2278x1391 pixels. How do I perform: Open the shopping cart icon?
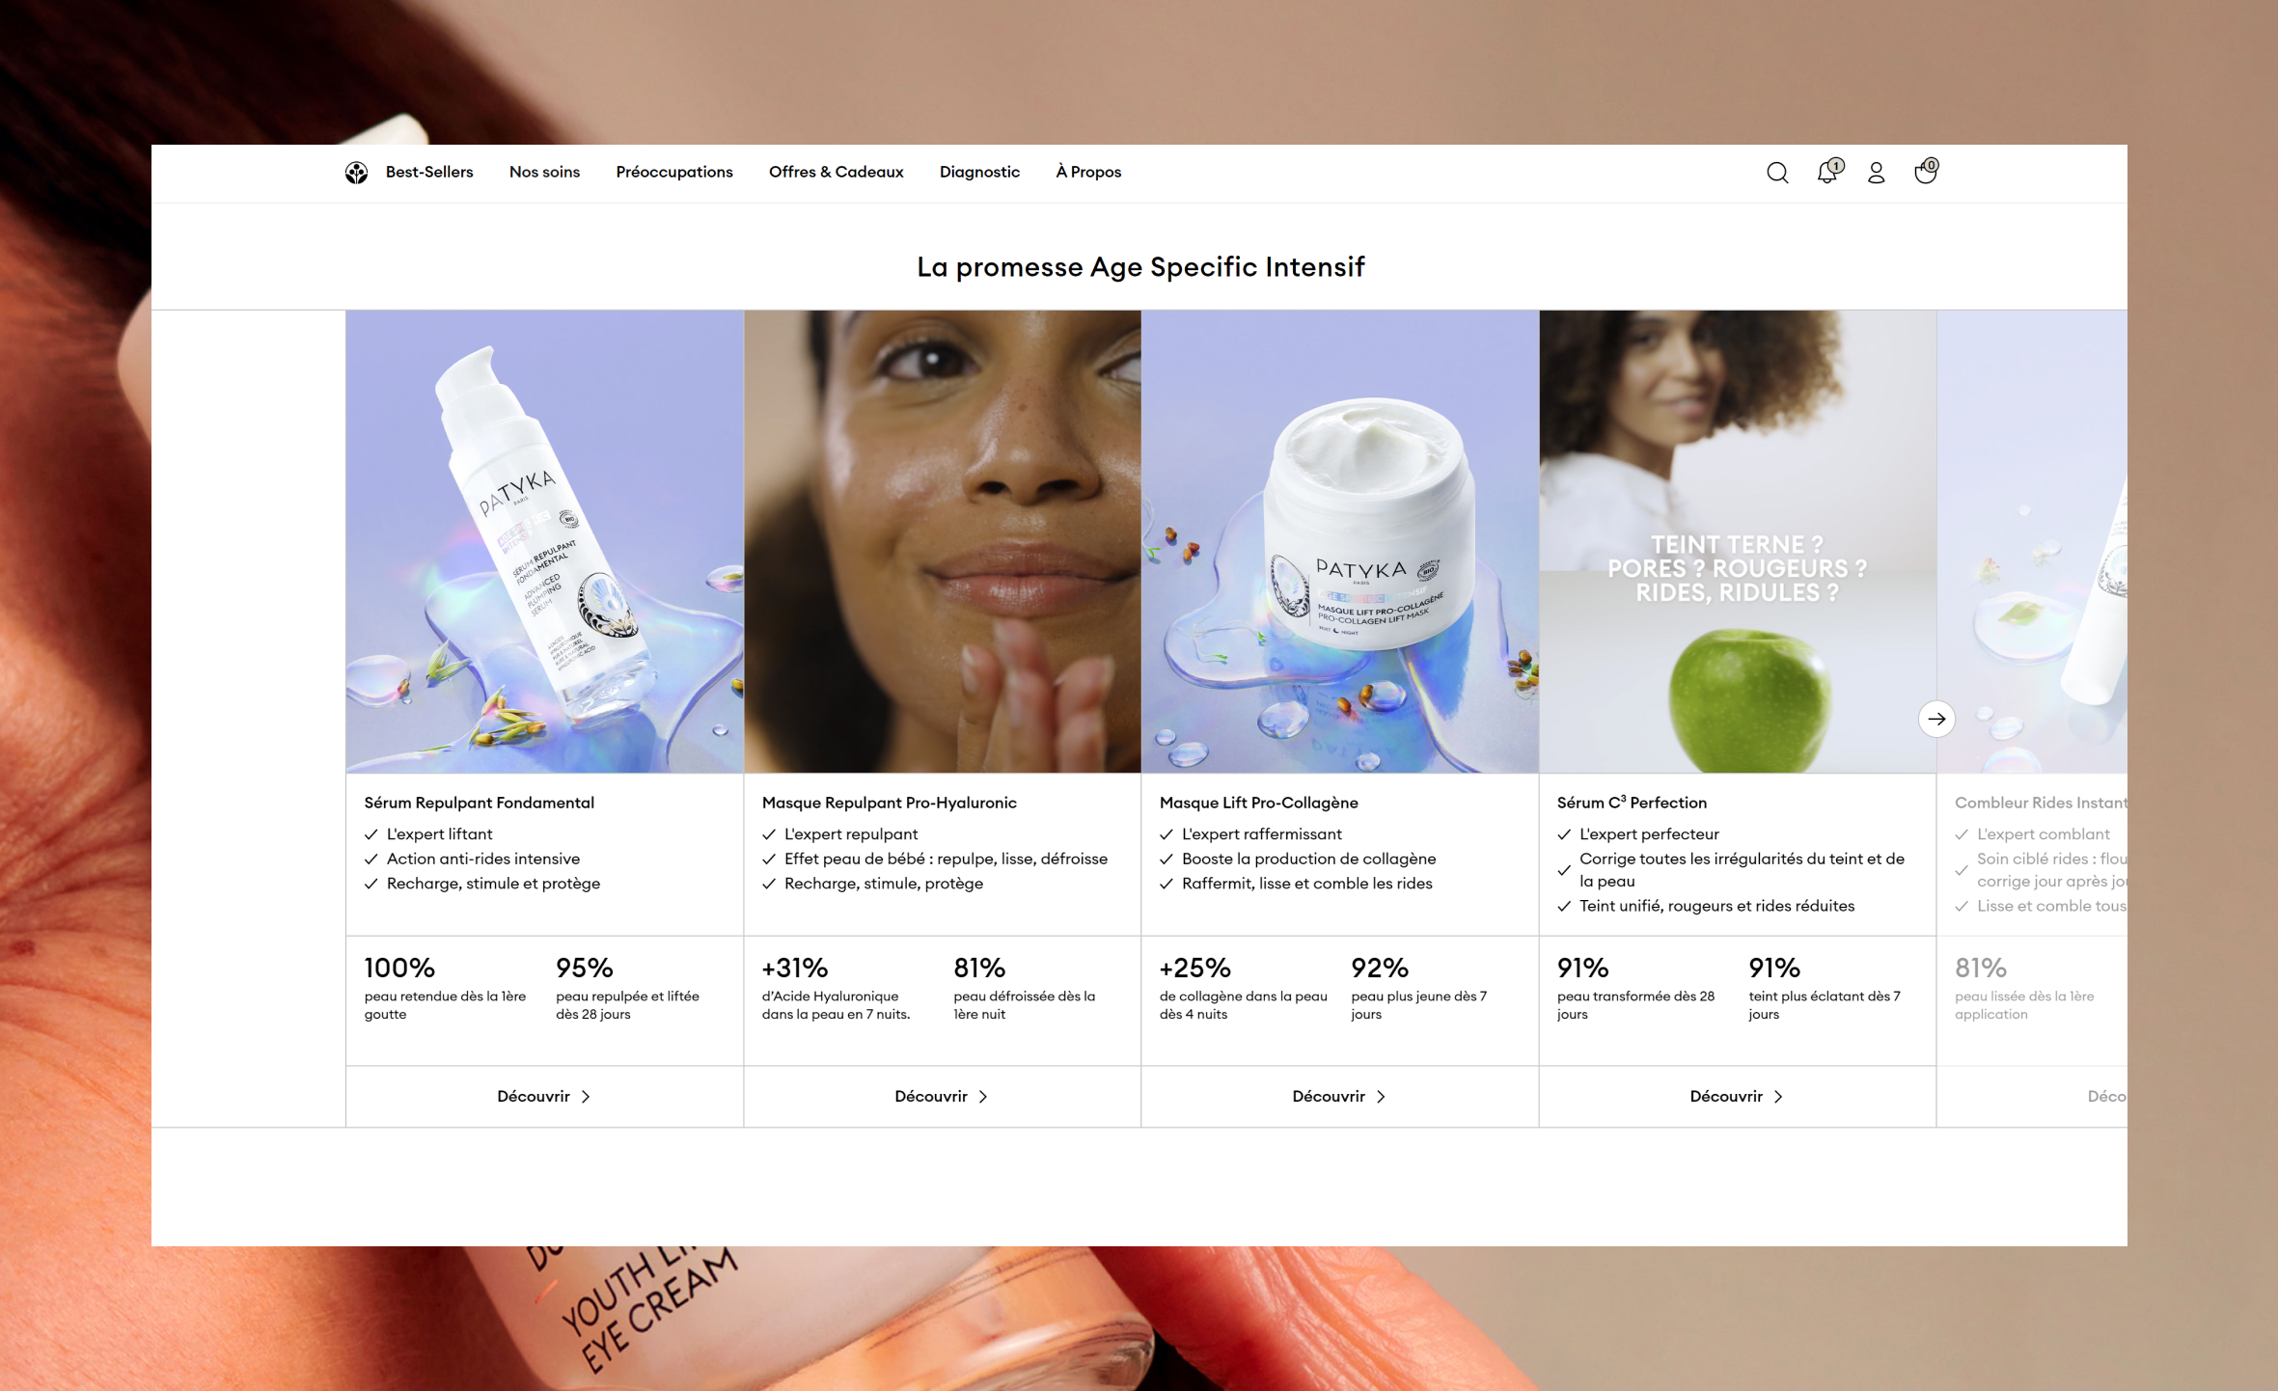click(x=1926, y=171)
